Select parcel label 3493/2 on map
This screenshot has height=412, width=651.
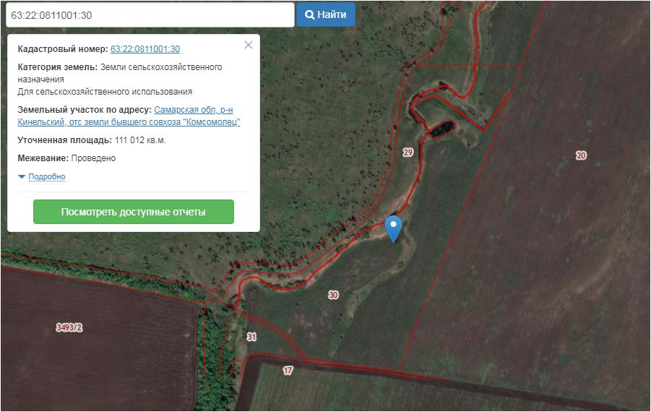click(x=69, y=327)
